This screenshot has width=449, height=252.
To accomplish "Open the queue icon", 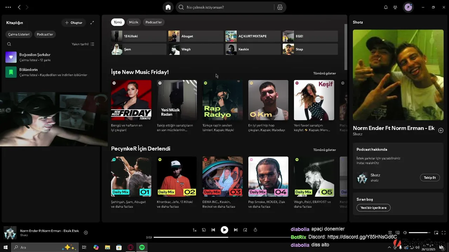I will [390, 233].
